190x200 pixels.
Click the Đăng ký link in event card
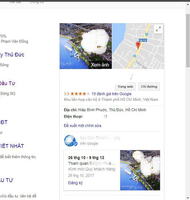75,183
